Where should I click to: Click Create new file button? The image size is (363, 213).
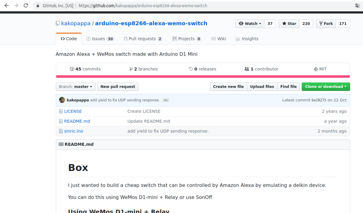[x=228, y=86]
